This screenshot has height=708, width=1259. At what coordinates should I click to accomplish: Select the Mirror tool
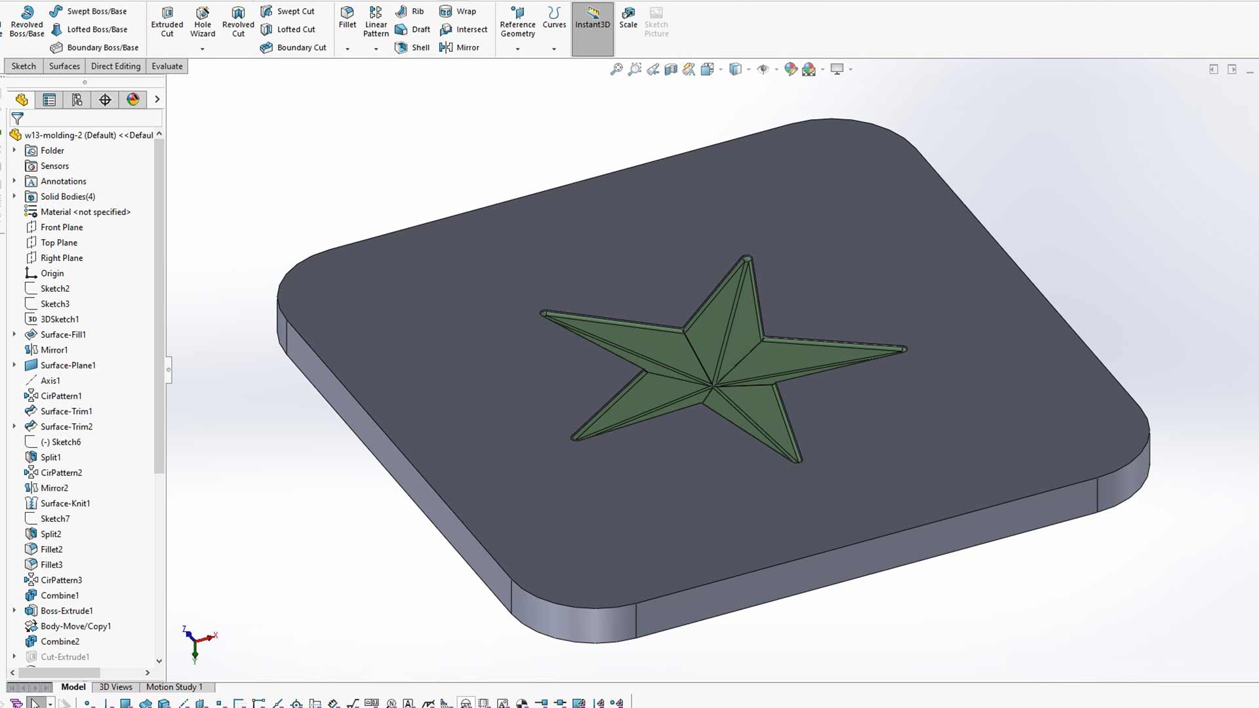pyautogui.click(x=459, y=47)
